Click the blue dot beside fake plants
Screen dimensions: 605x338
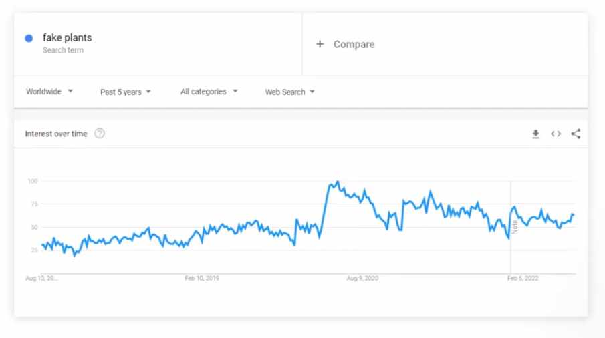click(x=29, y=38)
